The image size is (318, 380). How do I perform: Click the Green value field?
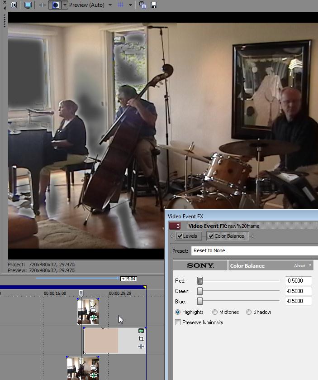pyautogui.click(x=298, y=291)
